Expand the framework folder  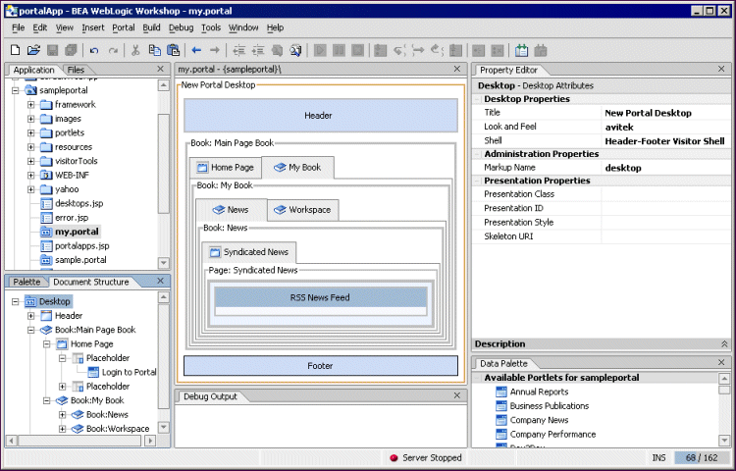point(31,105)
